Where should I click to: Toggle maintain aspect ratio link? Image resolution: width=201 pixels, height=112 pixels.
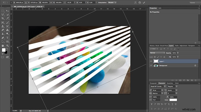point(51,2)
